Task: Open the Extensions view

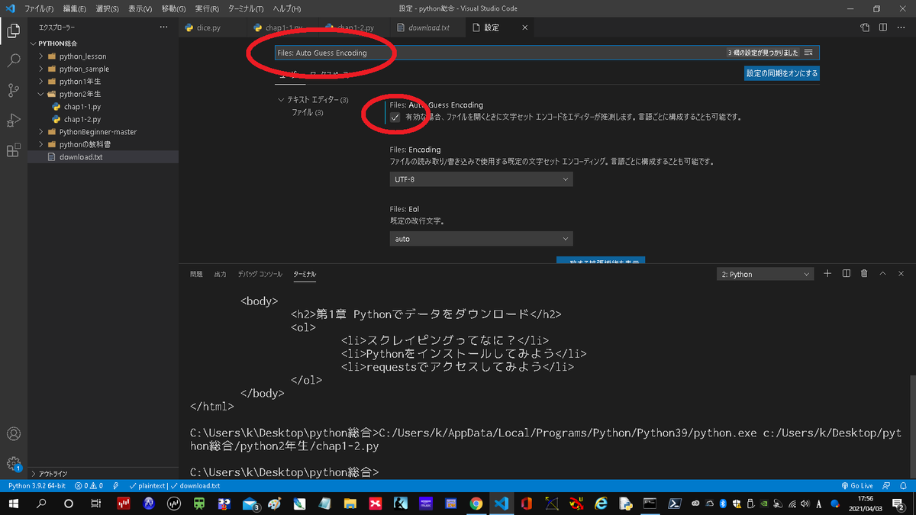Action: pos(13,150)
